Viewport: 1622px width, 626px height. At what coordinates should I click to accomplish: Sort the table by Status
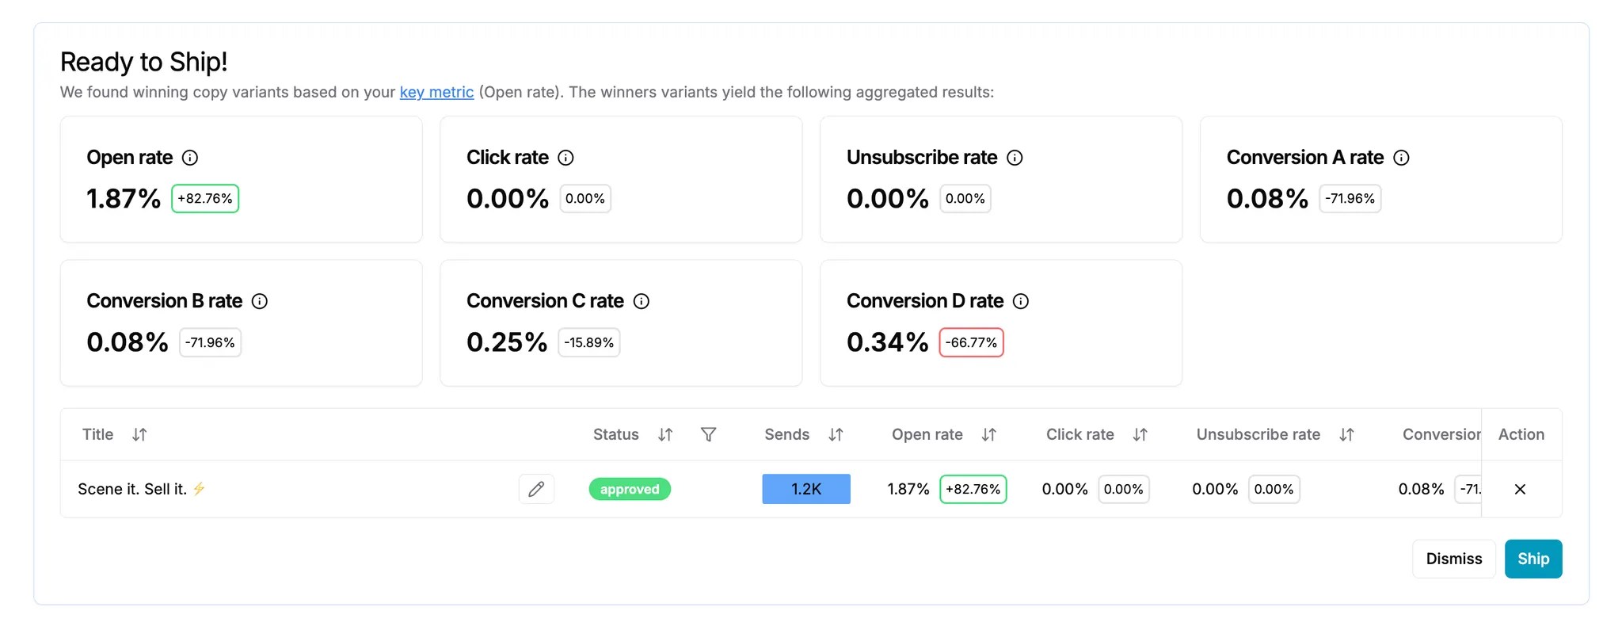pos(665,434)
